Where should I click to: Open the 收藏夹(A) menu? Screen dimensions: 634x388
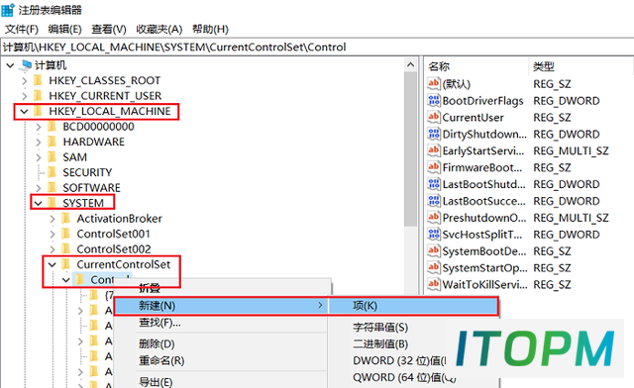coord(158,29)
